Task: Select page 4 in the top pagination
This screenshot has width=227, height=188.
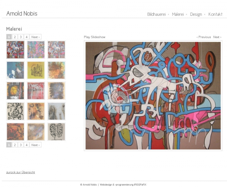Action: pyautogui.click(x=26, y=37)
